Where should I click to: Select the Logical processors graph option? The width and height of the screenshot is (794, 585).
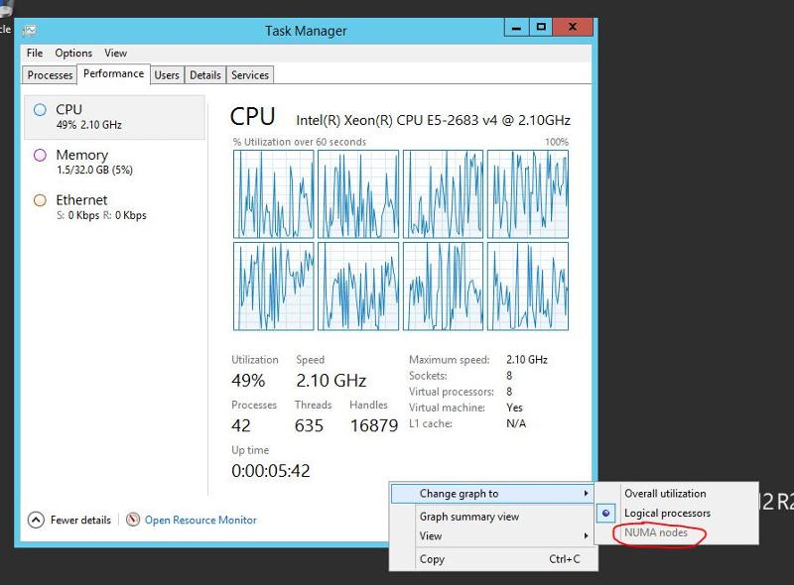(x=664, y=514)
